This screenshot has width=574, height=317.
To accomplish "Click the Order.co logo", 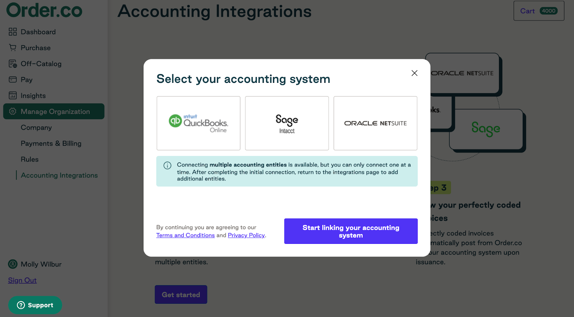I will coord(44,11).
